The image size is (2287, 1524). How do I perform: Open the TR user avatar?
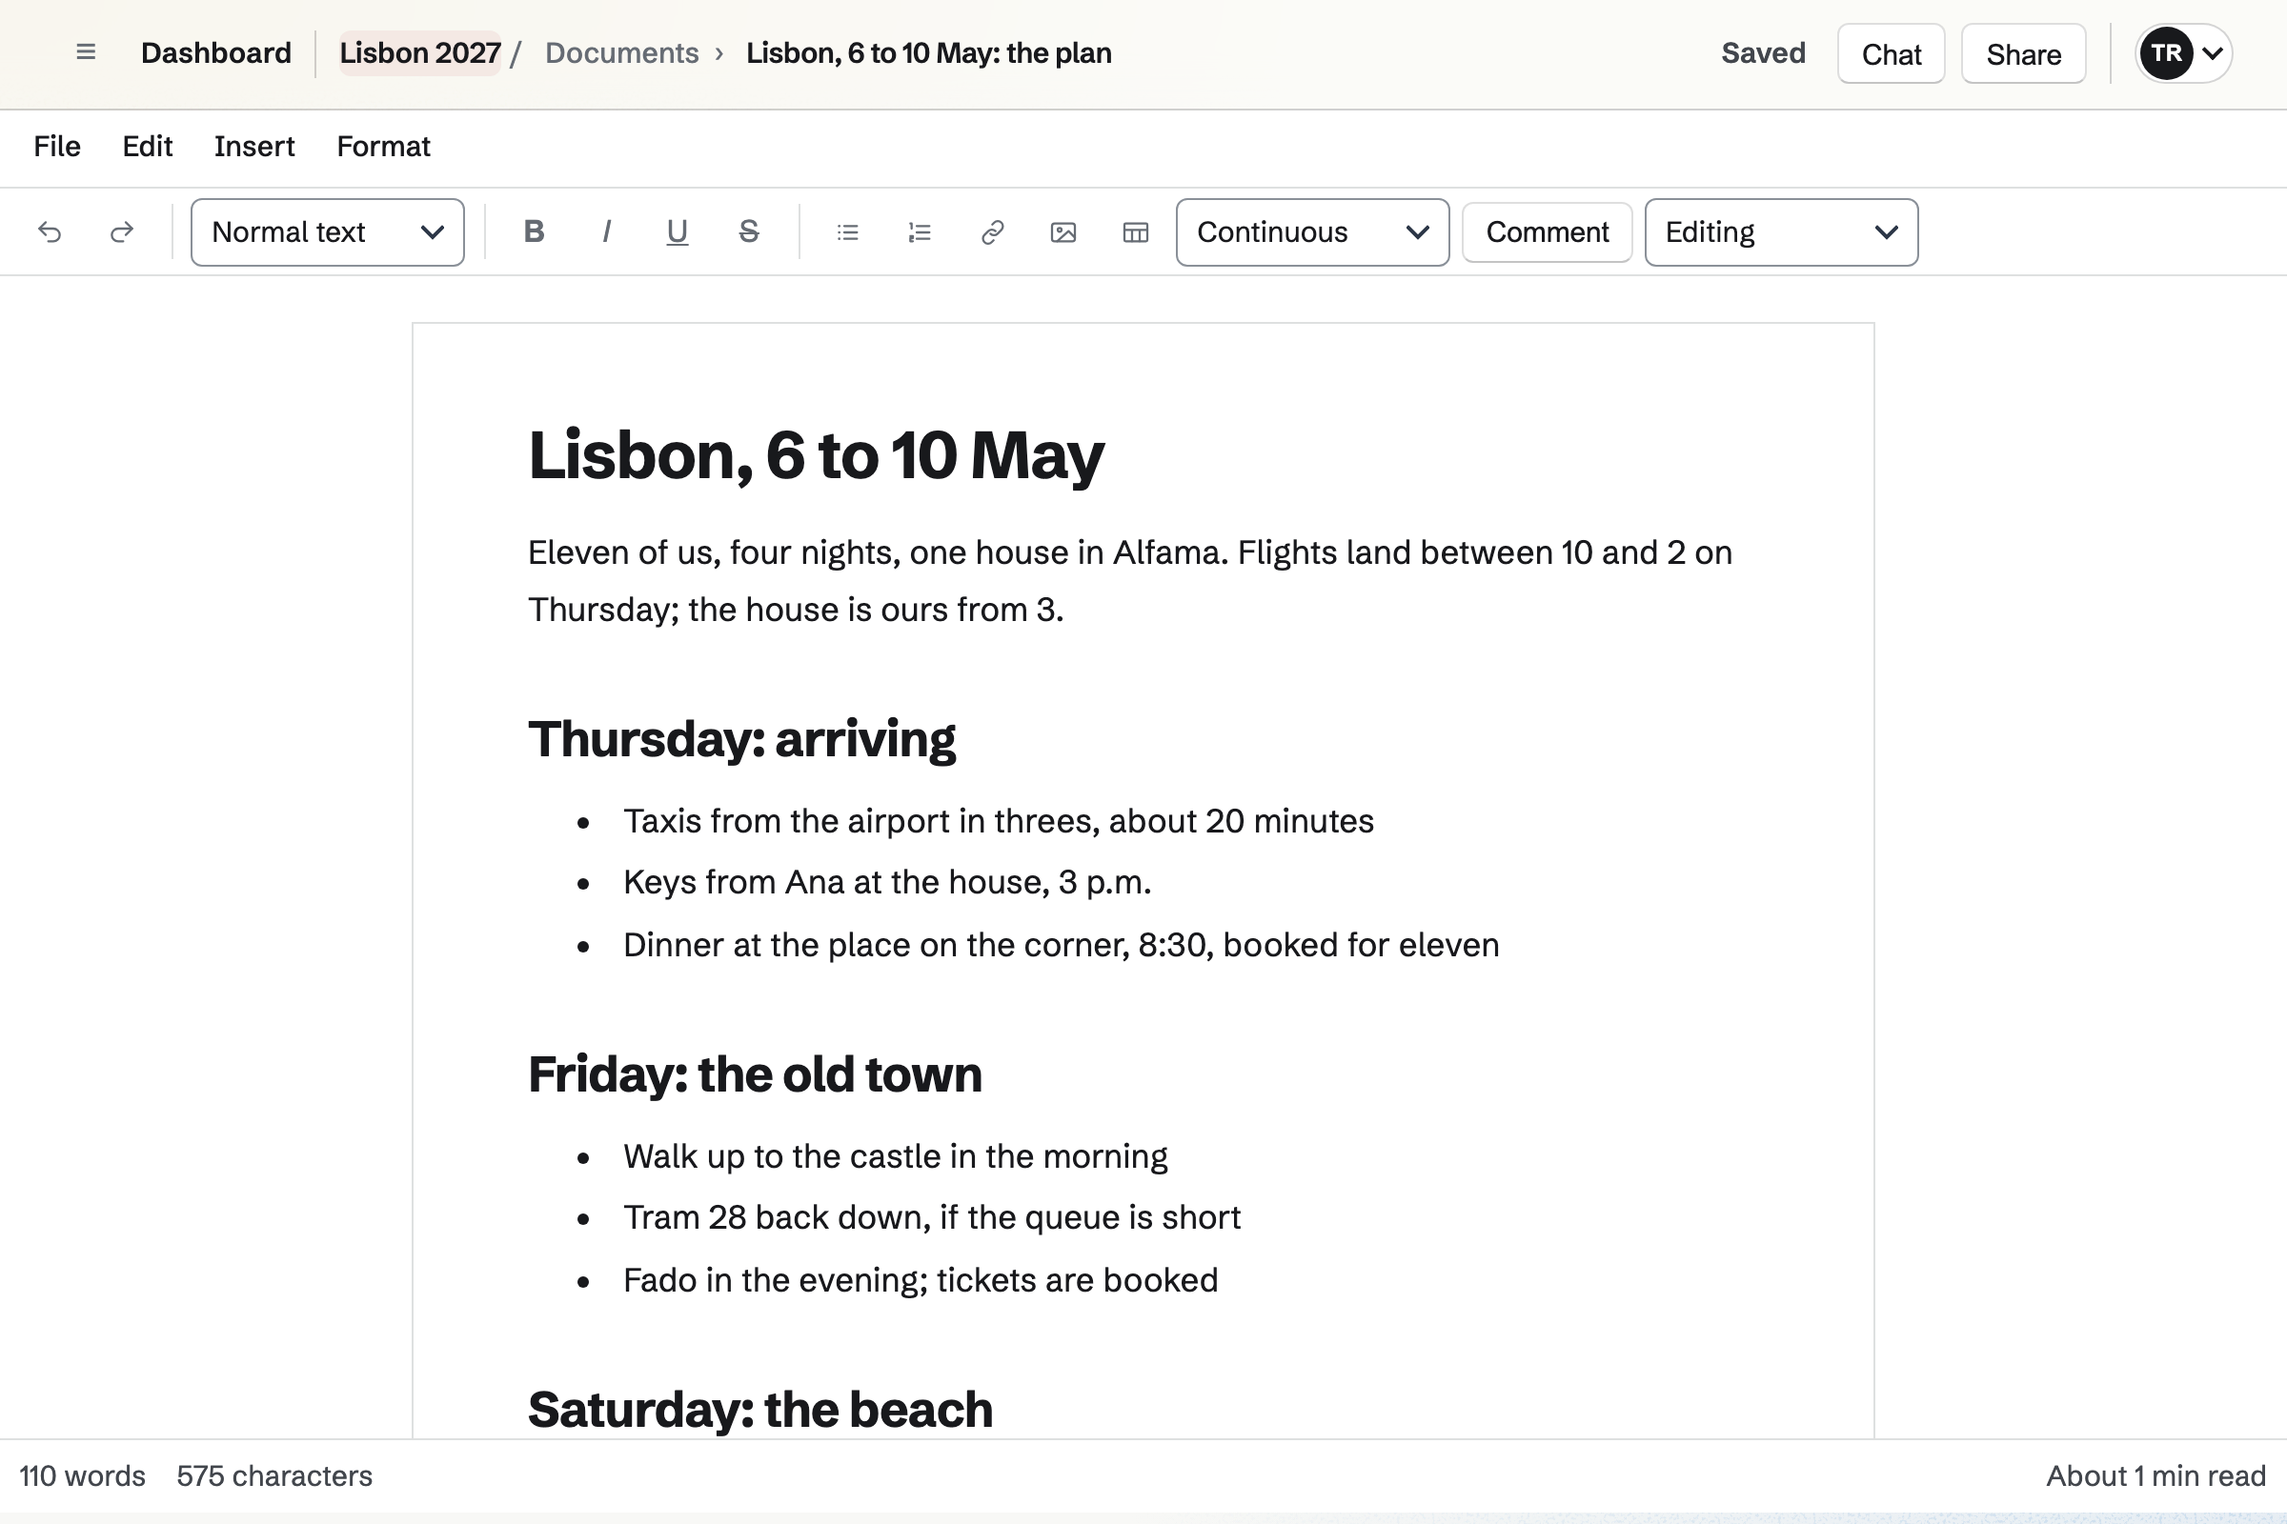pyautogui.click(x=2166, y=53)
